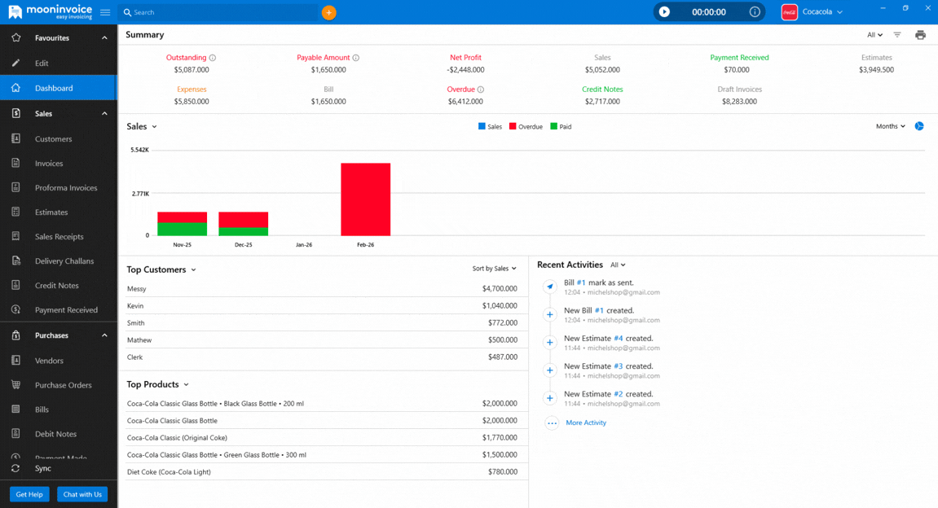Click the blue chart type icon
The height and width of the screenshot is (508, 938).
click(x=919, y=126)
